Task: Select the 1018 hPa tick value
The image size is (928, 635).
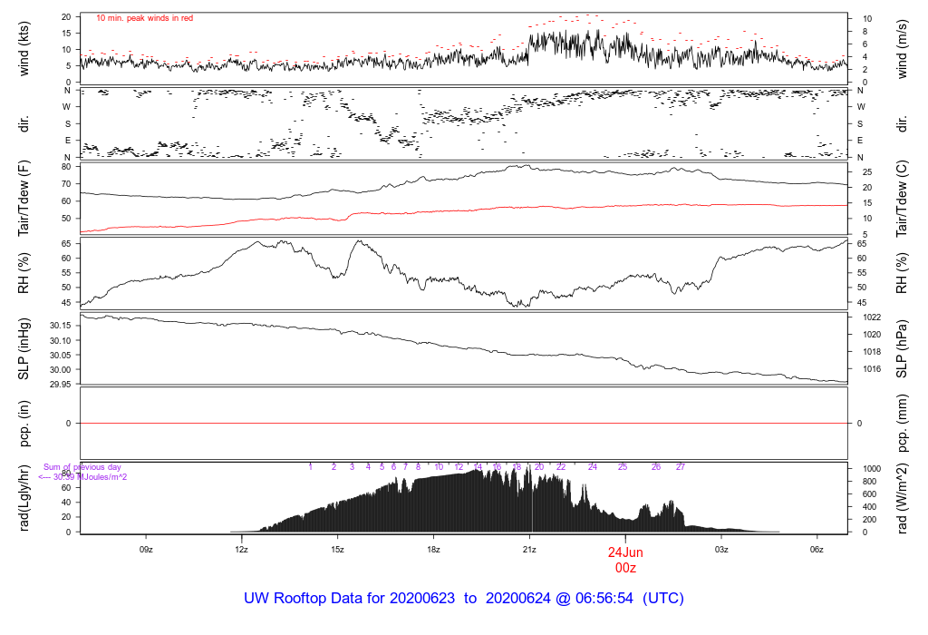Action: (x=872, y=352)
